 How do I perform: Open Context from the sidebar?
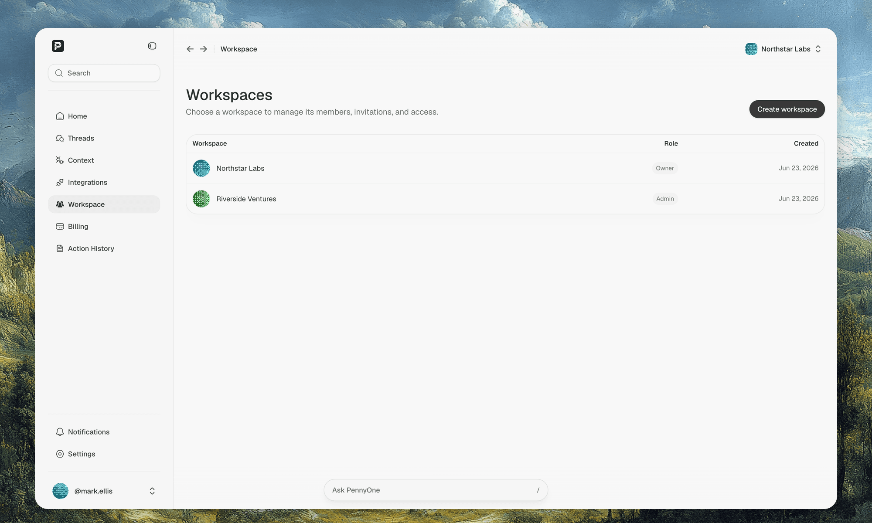click(104, 160)
